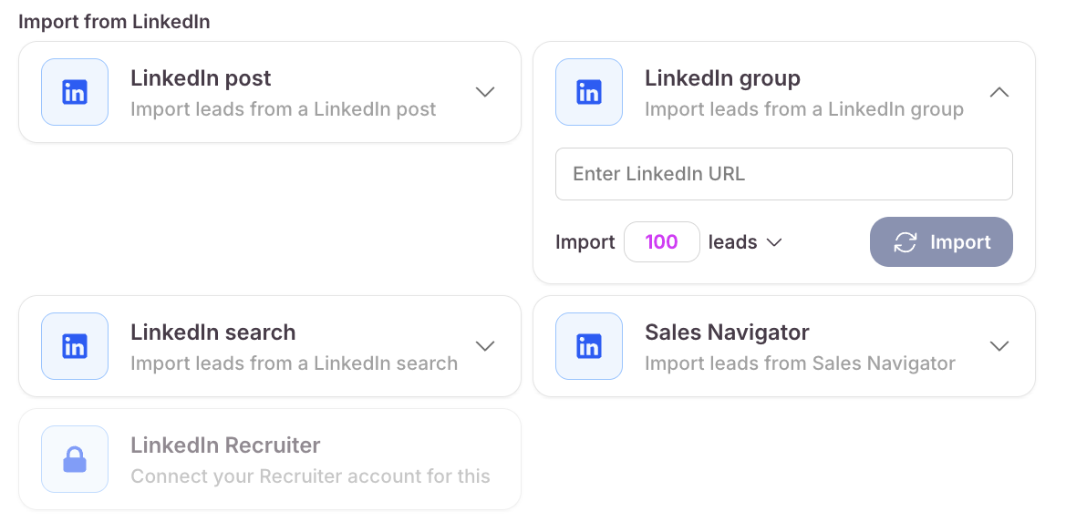Collapse the LinkedIn group section chevron
1066x532 pixels.
tap(999, 92)
